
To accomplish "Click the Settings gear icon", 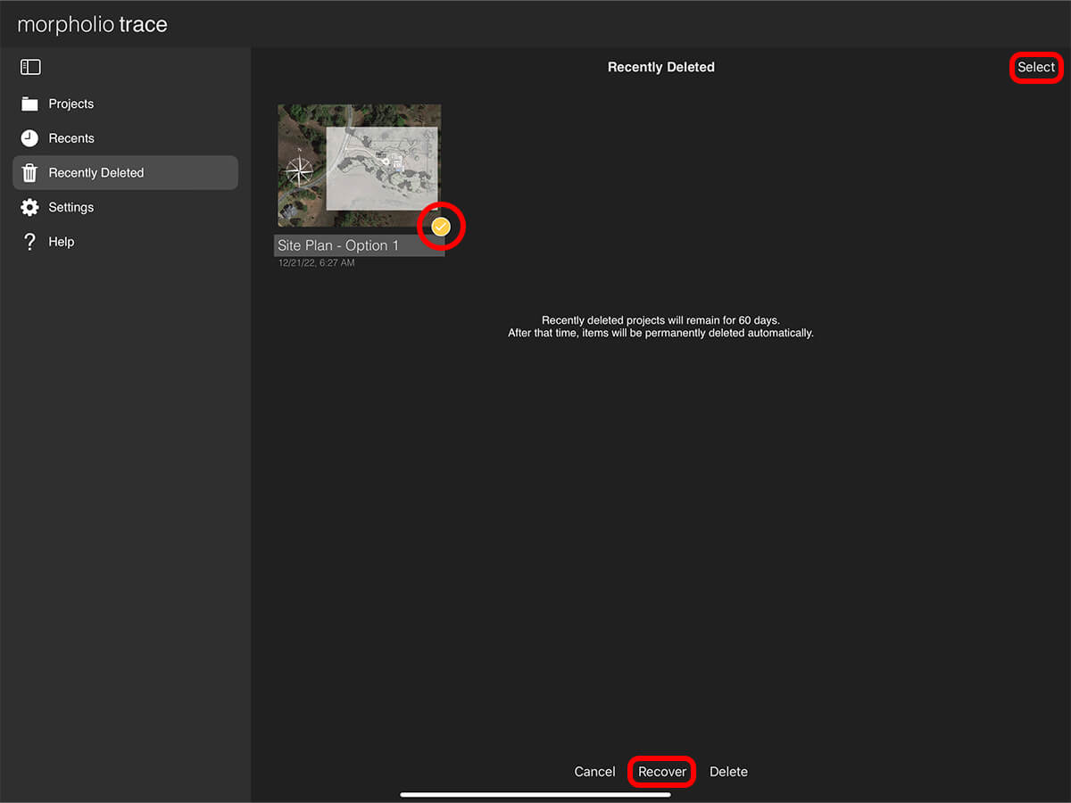I will coord(29,207).
